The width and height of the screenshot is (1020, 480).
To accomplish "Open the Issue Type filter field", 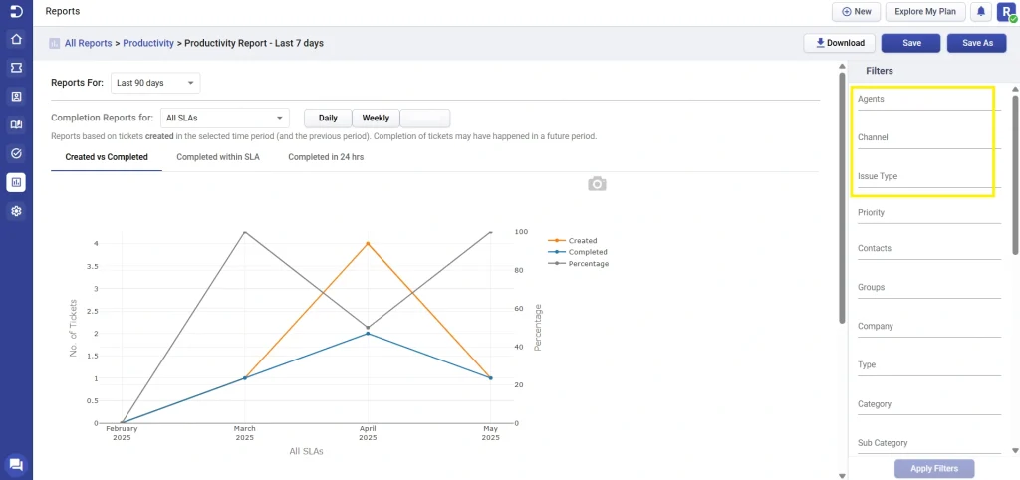I will click(x=929, y=177).
